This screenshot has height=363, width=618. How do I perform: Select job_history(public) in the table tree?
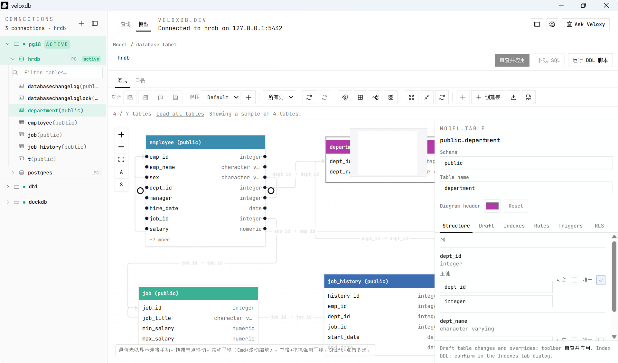point(58,147)
